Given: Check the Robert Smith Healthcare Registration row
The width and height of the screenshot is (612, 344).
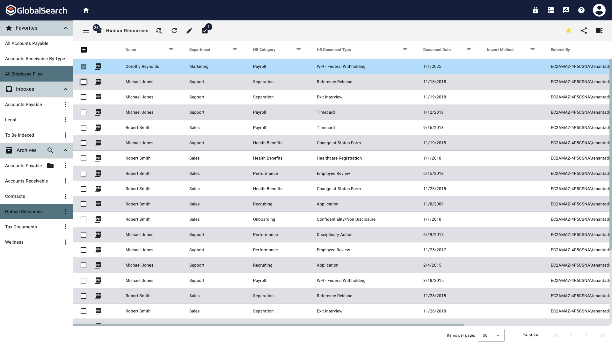Looking at the screenshot, I should 84,158.
